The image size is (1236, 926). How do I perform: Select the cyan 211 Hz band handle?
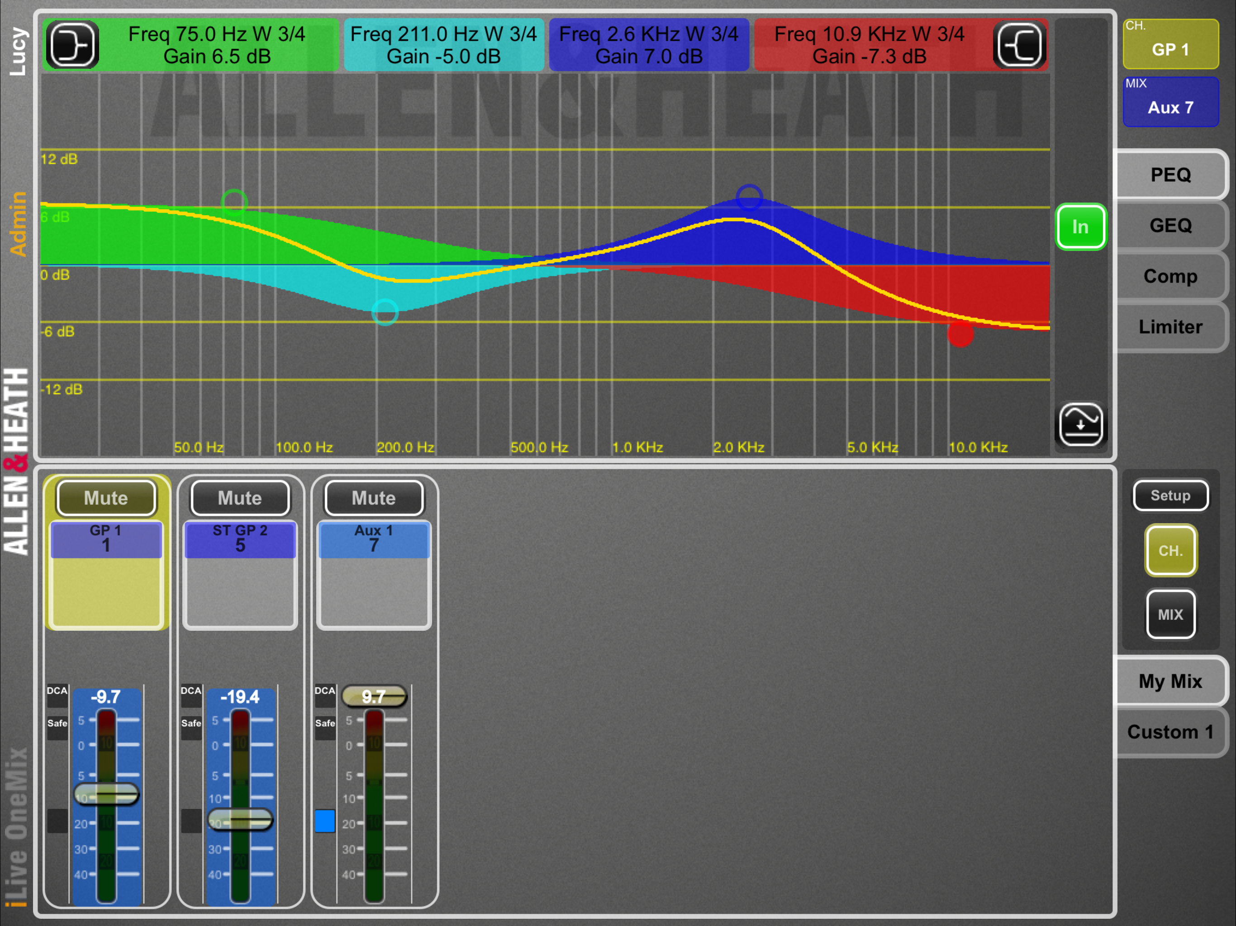(x=385, y=312)
